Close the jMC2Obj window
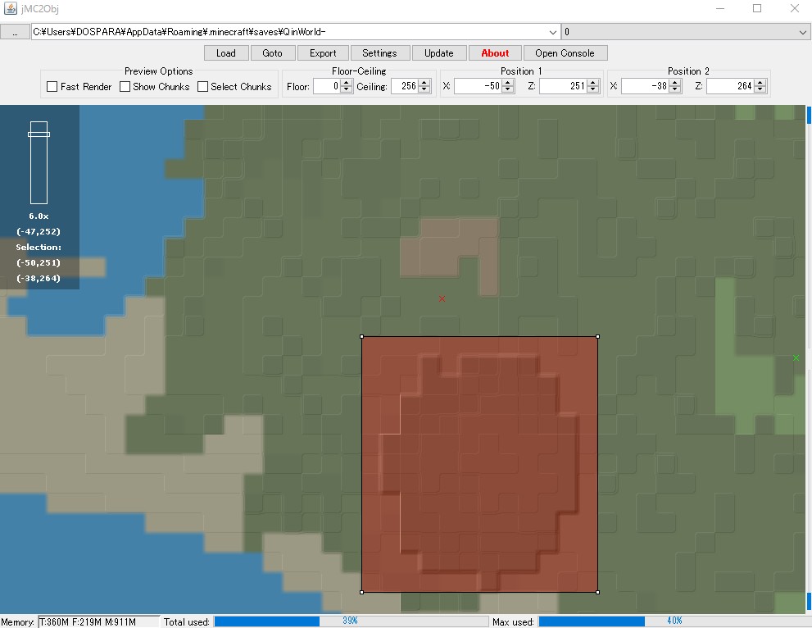Screen dimensions: 812x628 click(x=795, y=8)
